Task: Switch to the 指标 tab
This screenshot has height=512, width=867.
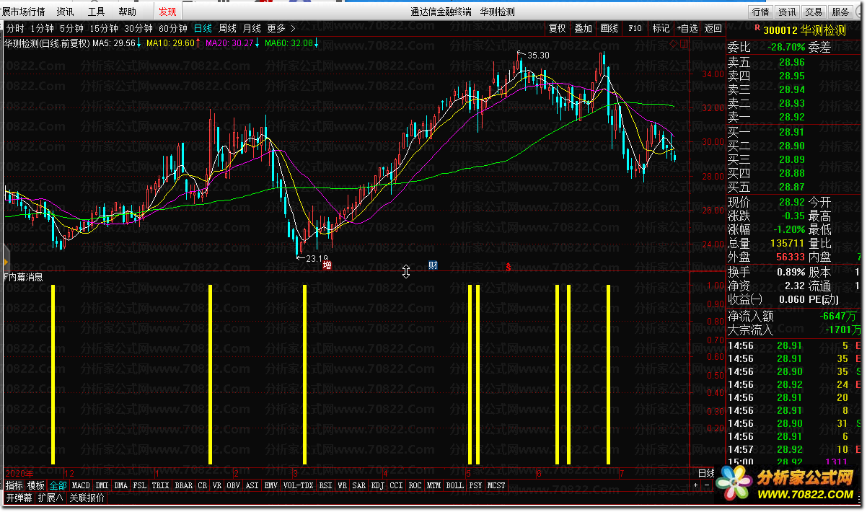Action: coord(14,486)
